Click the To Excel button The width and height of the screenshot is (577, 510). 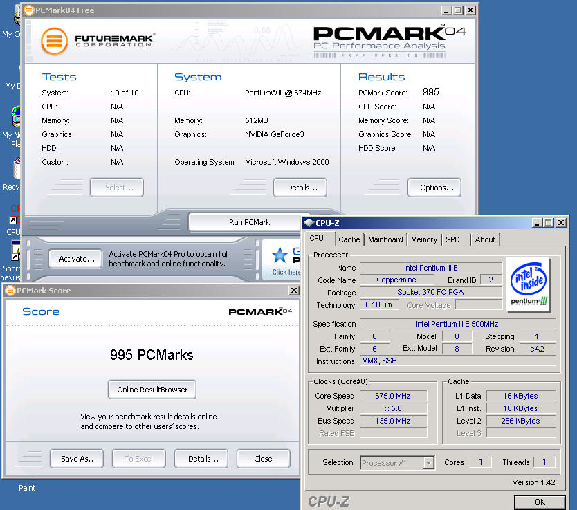(x=139, y=459)
